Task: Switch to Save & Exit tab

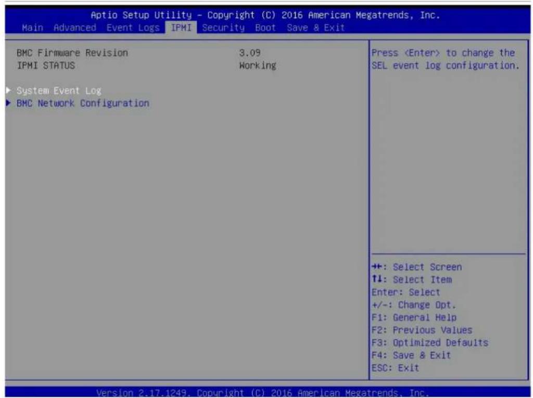Action: coord(315,28)
